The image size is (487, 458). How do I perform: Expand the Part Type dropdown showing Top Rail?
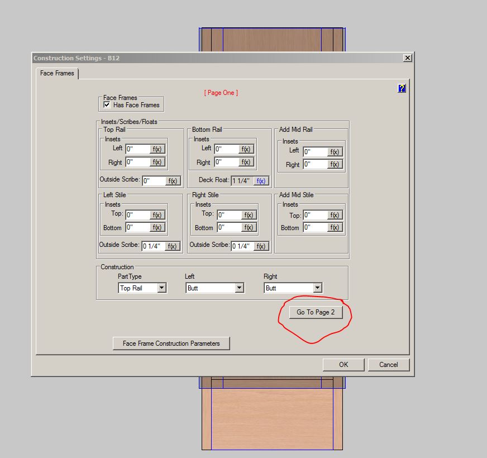point(161,288)
